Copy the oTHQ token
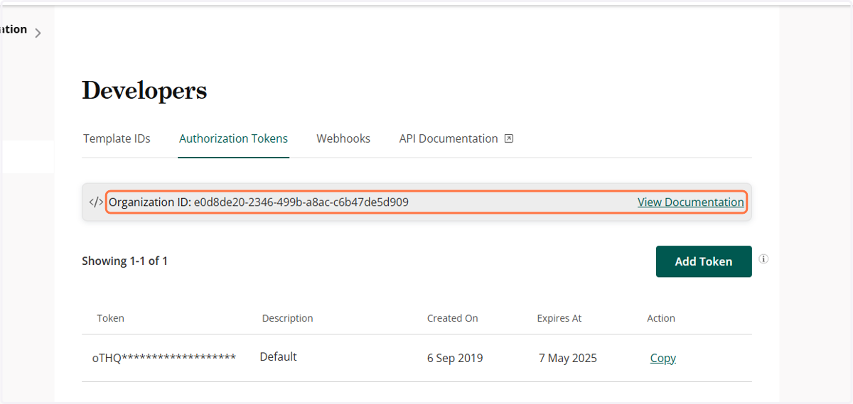This screenshot has height=404, width=853. [x=662, y=358]
